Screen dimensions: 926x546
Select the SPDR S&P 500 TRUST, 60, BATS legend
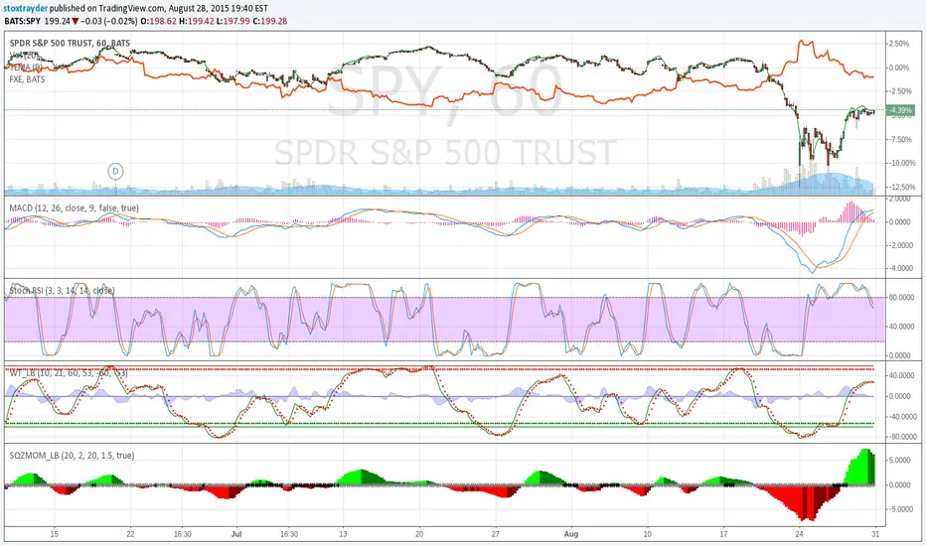tap(70, 43)
